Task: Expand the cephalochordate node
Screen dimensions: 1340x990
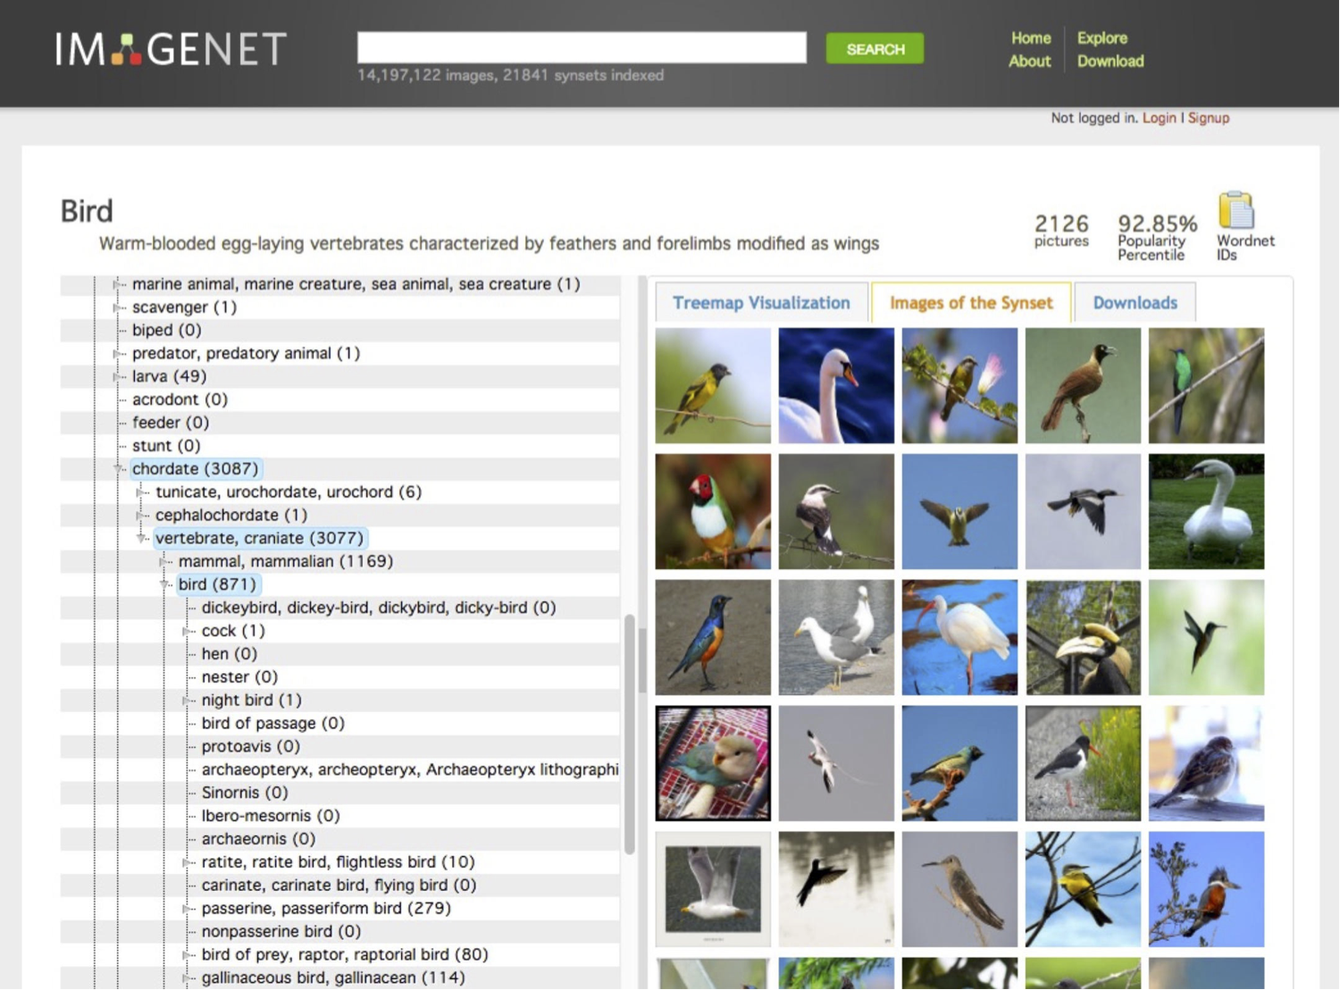Action: [x=141, y=516]
